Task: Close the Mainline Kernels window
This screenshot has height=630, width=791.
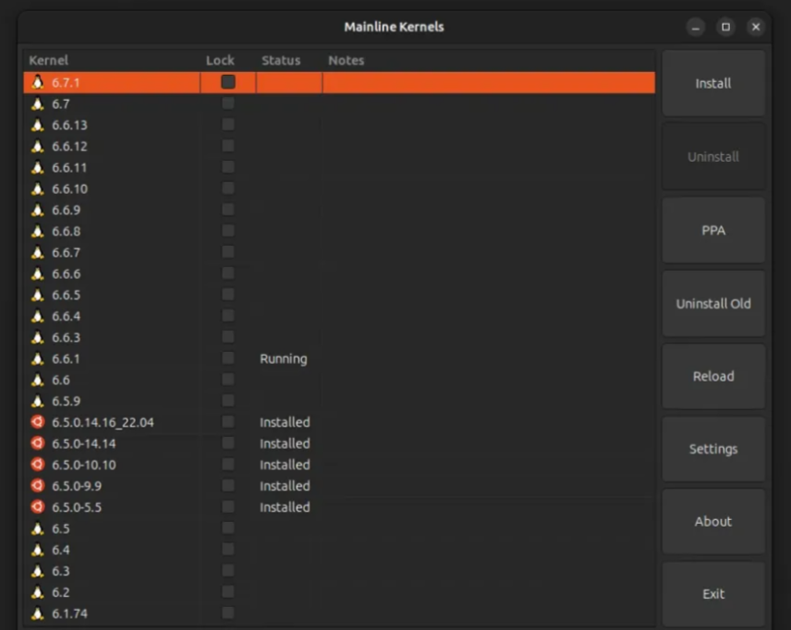Action: 756,27
